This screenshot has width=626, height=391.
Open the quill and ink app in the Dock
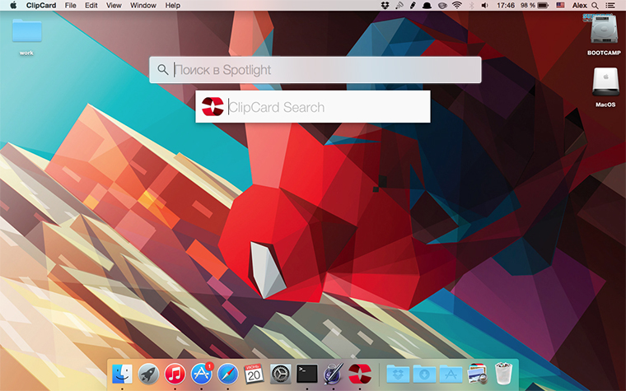(x=334, y=374)
